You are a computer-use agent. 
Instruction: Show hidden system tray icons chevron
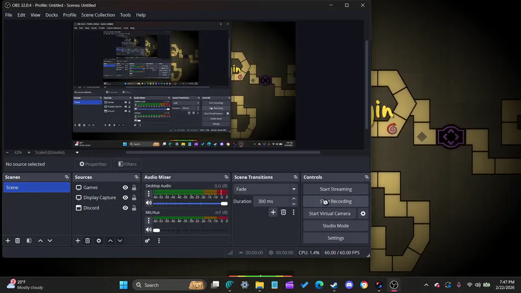pos(426,285)
